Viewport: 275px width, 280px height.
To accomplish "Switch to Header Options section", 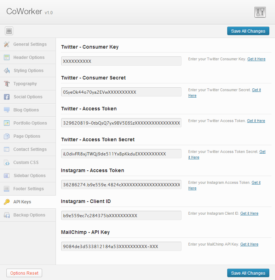I will (x=28, y=57).
